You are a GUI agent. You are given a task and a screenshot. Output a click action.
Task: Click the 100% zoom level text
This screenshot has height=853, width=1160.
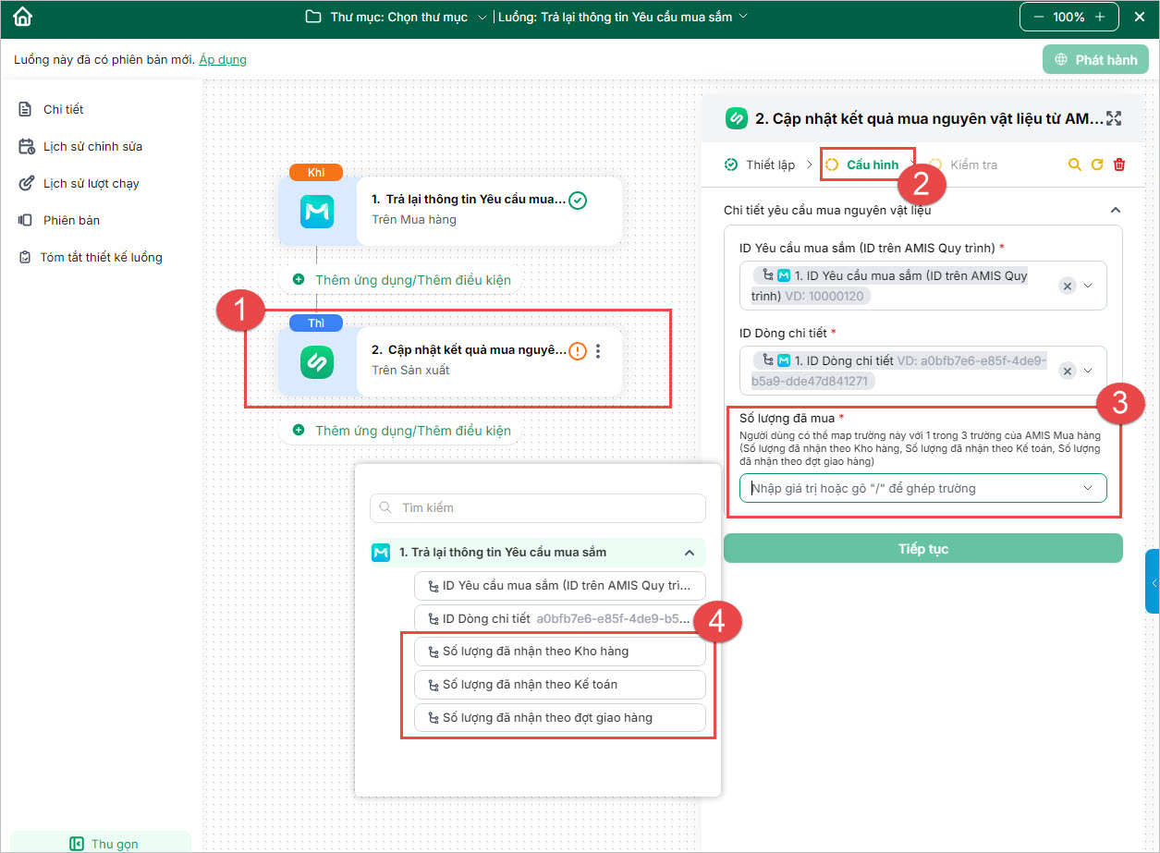(x=1068, y=17)
